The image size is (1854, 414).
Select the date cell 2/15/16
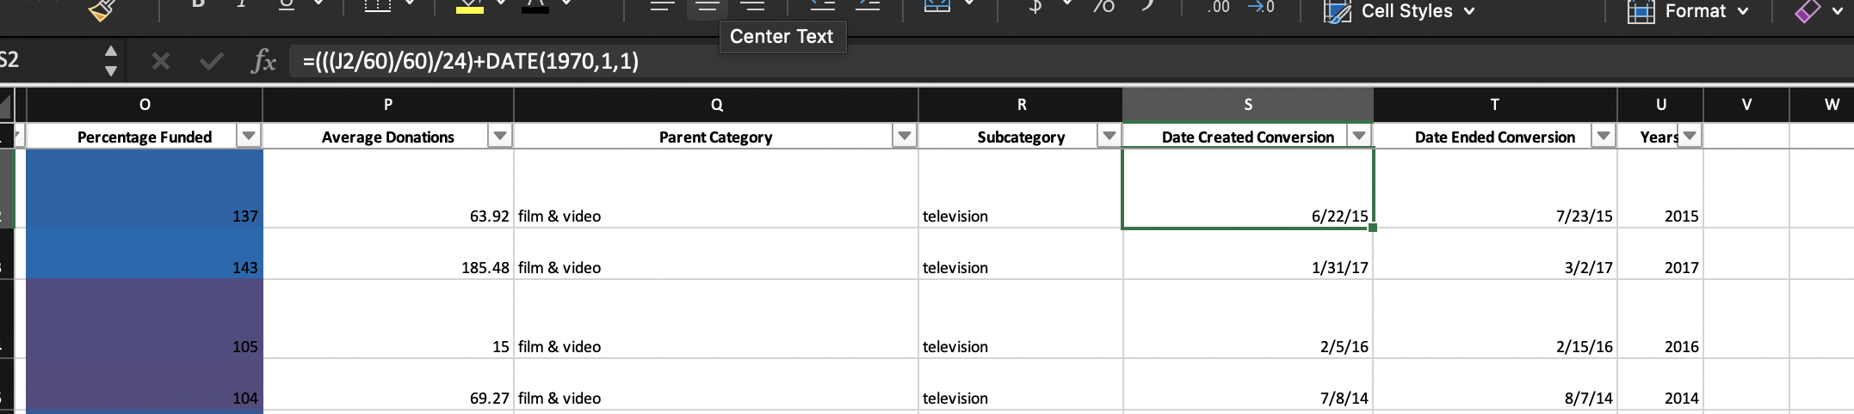pyautogui.click(x=1495, y=319)
